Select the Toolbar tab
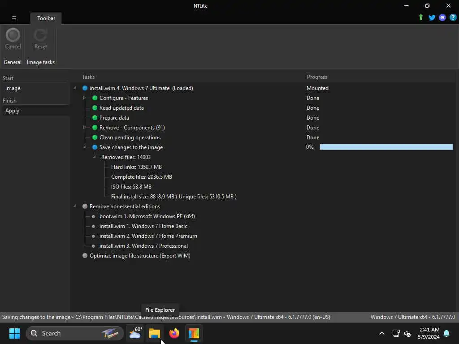Image resolution: width=459 pixels, height=344 pixels. click(46, 18)
